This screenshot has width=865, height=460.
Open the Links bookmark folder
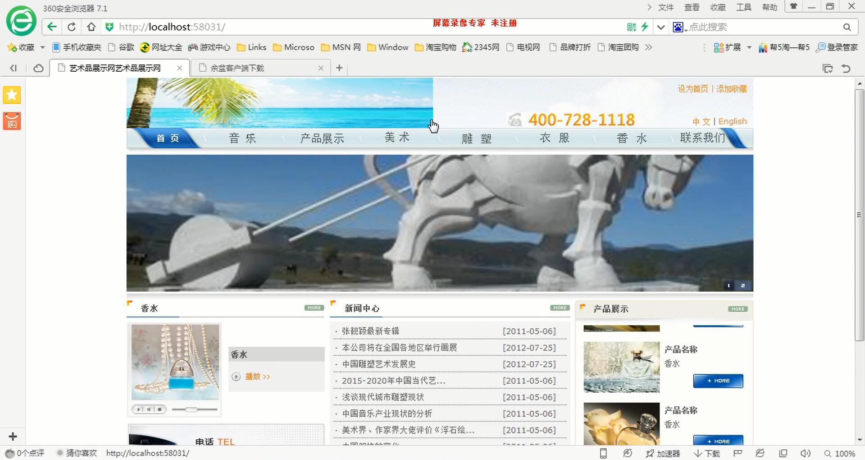(x=251, y=47)
